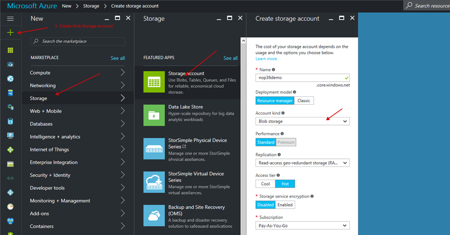Click the Microsoft Azure logo text
Image resolution: width=450 pixels, height=235 pixels.
[32, 6]
